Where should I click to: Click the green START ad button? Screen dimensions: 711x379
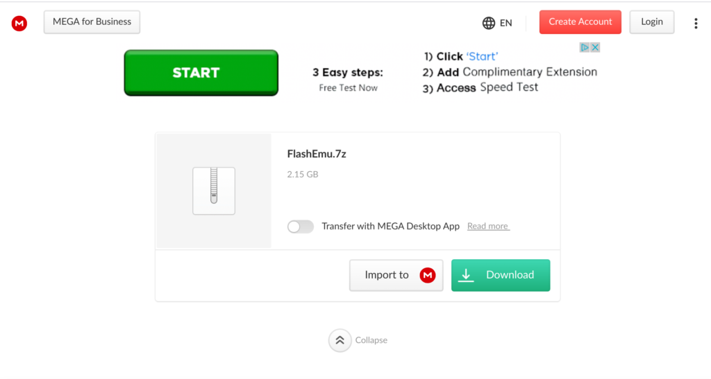(201, 73)
